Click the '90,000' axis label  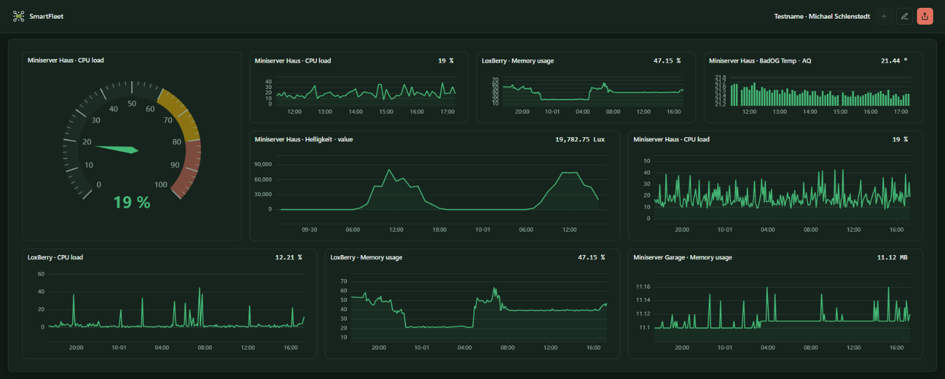pos(262,164)
